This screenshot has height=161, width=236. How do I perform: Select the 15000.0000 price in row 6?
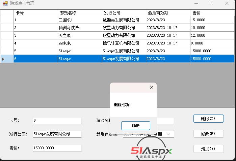coord(212,59)
